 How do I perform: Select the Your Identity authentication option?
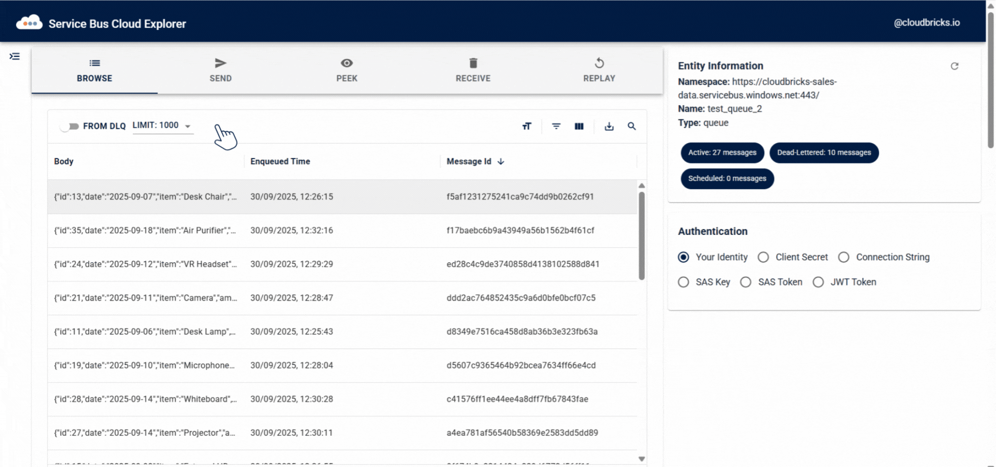(x=684, y=257)
